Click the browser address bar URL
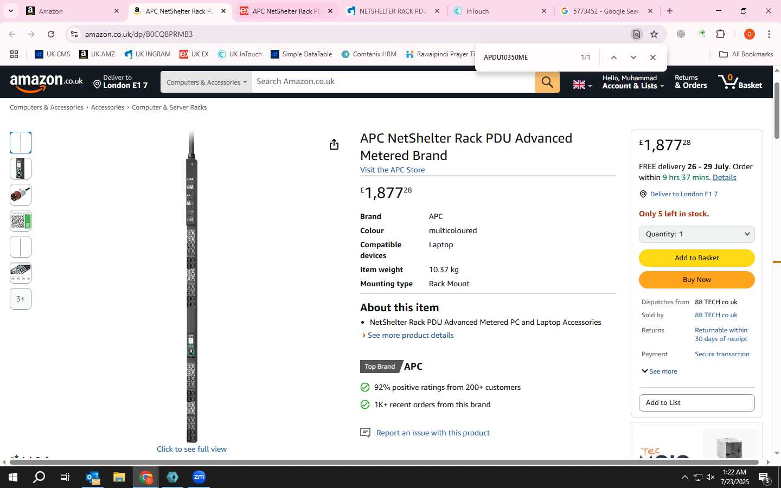Viewport: 781px width, 488px height. 139,34
